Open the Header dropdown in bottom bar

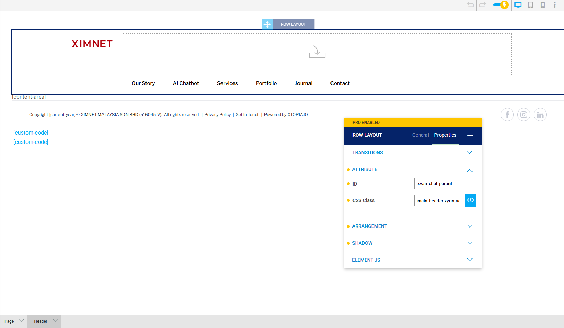point(44,321)
